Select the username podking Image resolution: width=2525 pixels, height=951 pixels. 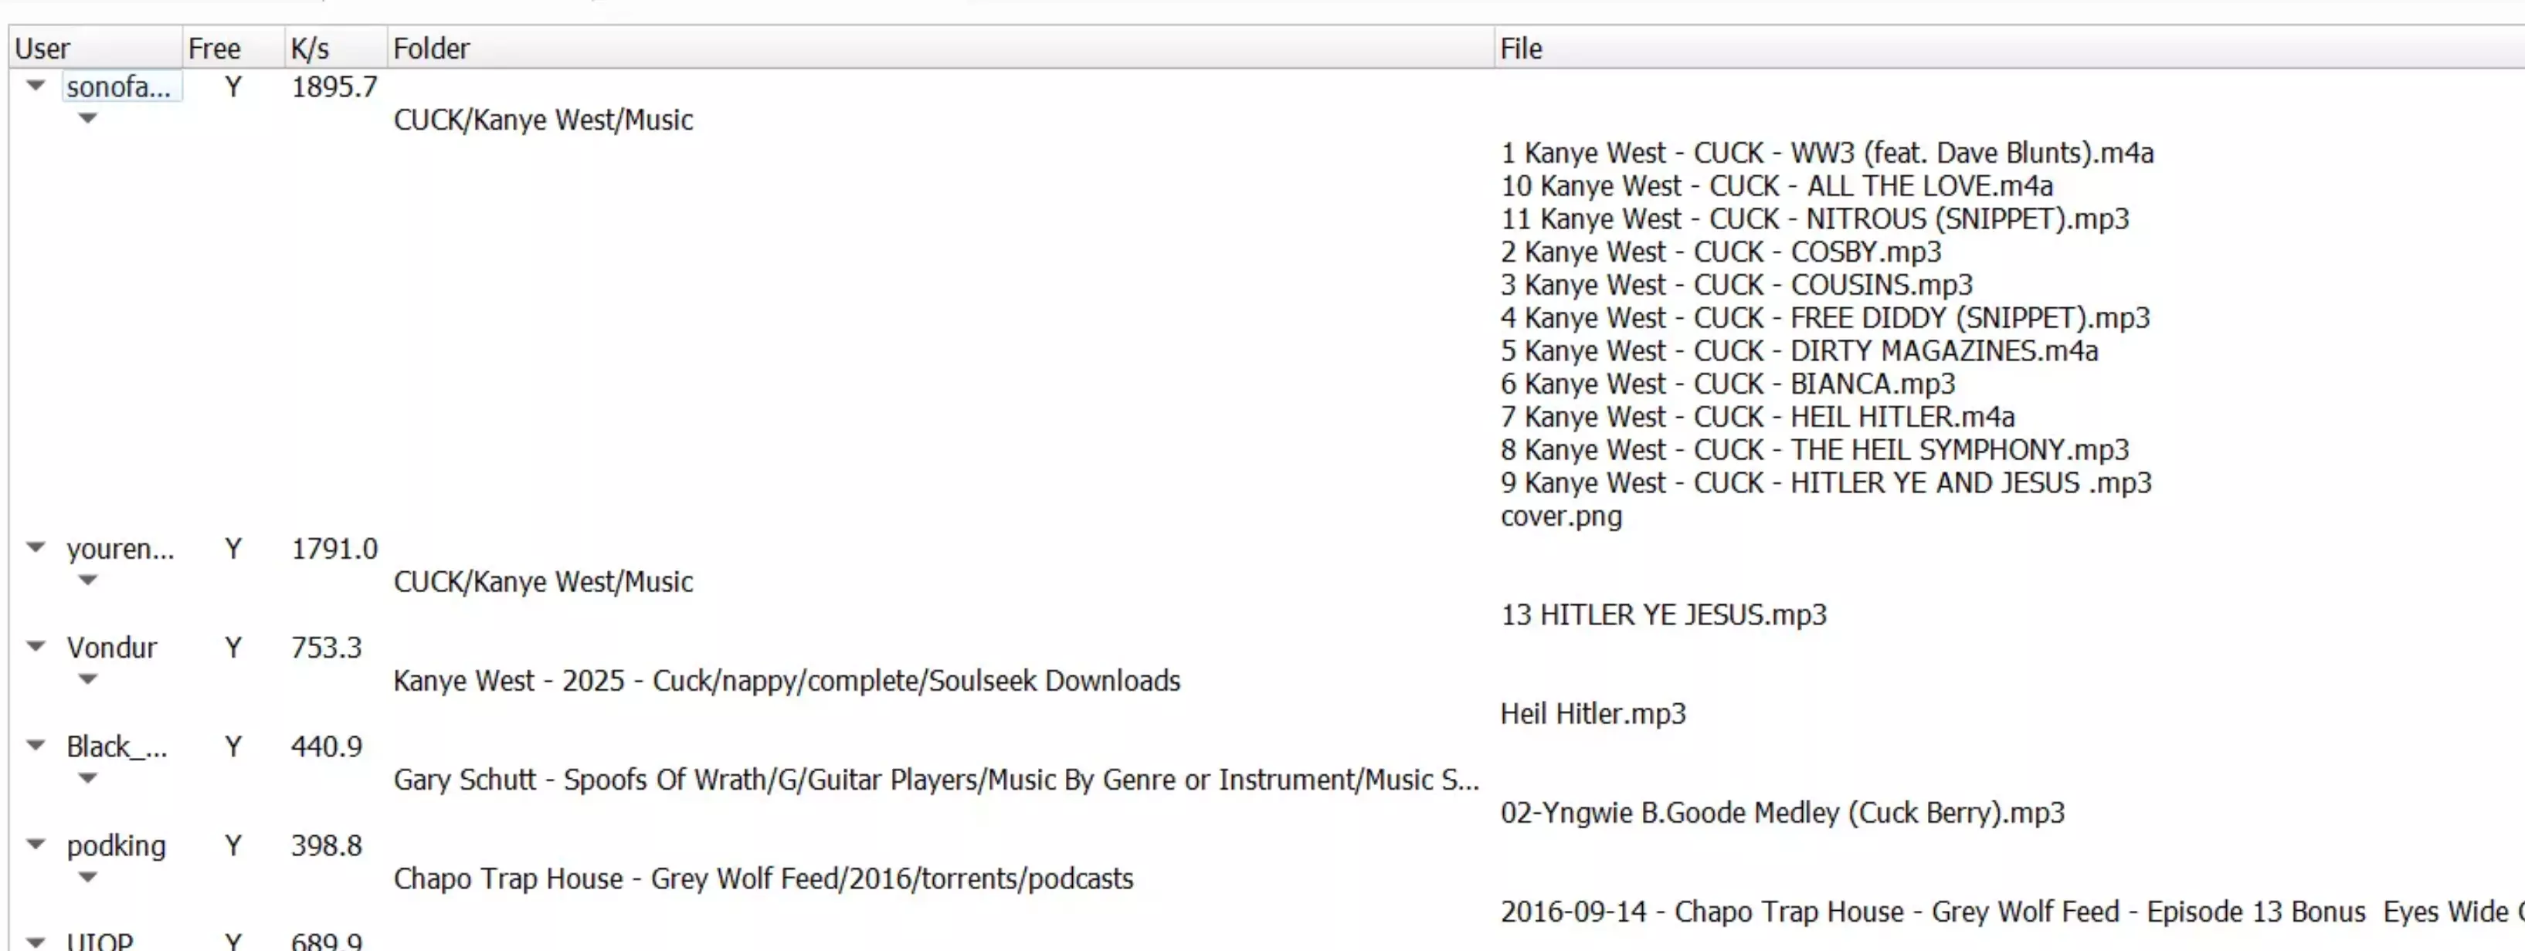coord(117,846)
